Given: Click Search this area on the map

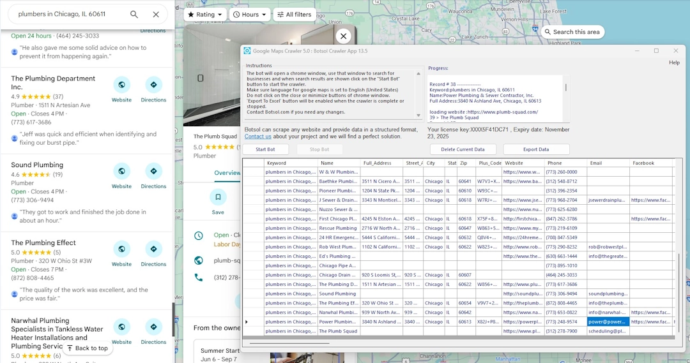Looking at the screenshot, I should pyautogui.click(x=572, y=32).
